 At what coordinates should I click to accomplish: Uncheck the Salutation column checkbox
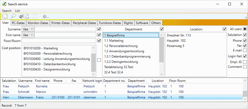(x=245, y=35)
